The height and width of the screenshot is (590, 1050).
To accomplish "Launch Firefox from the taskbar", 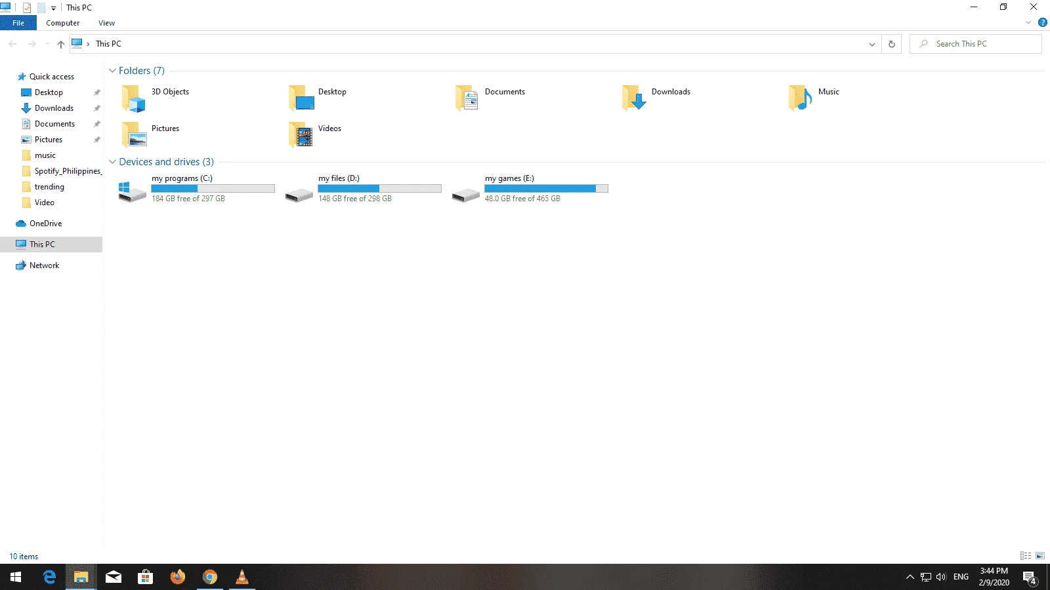I will pyautogui.click(x=178, y=577).
